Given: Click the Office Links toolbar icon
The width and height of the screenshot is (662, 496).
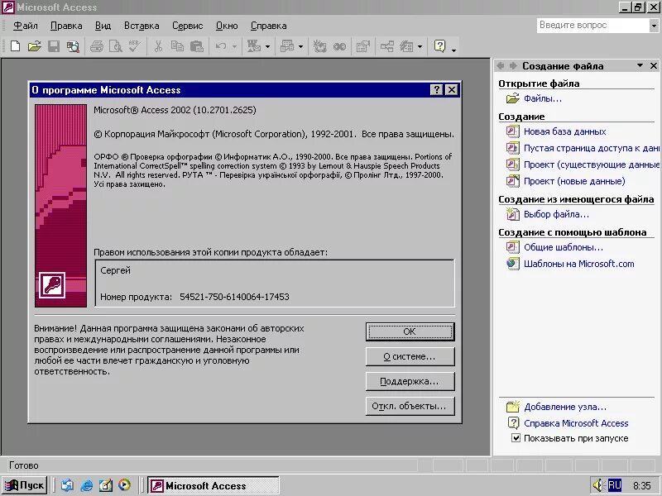Looking at the screenshot, I should (254, 46).
